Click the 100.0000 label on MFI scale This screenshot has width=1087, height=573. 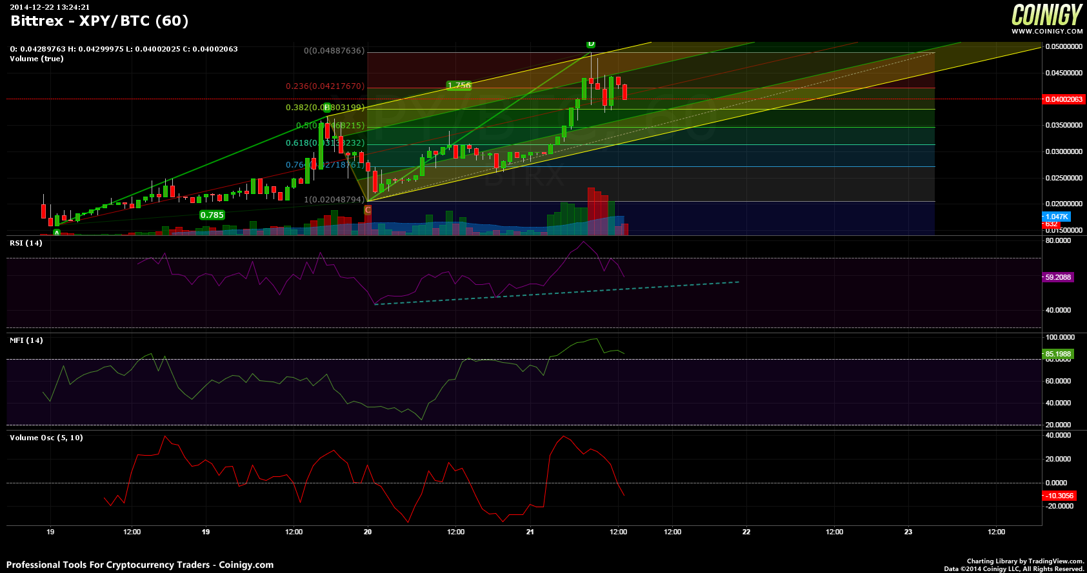pos(1060,337)
